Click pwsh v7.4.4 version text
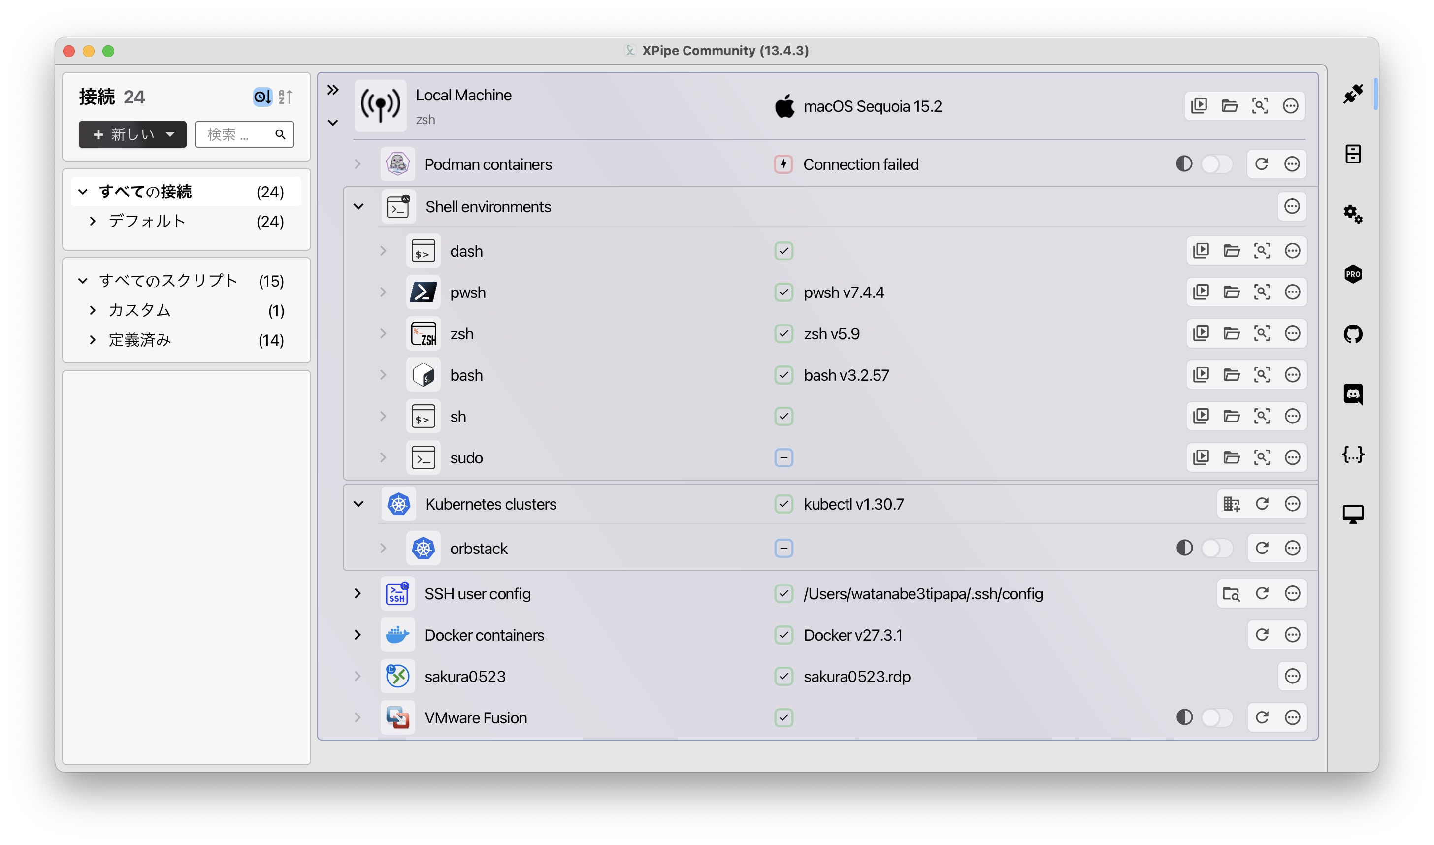Screen dimensions: 1434x845 coord(844,292)
